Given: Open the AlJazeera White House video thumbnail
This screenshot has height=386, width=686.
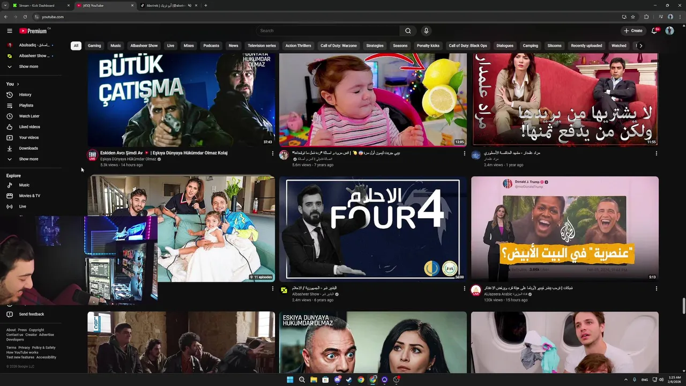Looking at the screenshot, I should tap(565, 229).
